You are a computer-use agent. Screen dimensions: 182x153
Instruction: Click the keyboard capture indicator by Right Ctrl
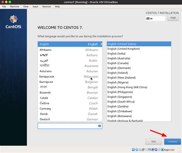coord(162,150)
